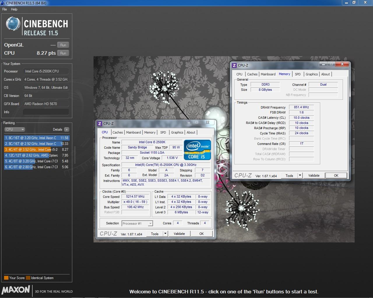Minimize the Memory CPU-Z window

[x=323, y=64]
